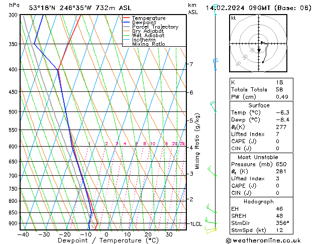Click the '500' pressure level label

point(14,112)
